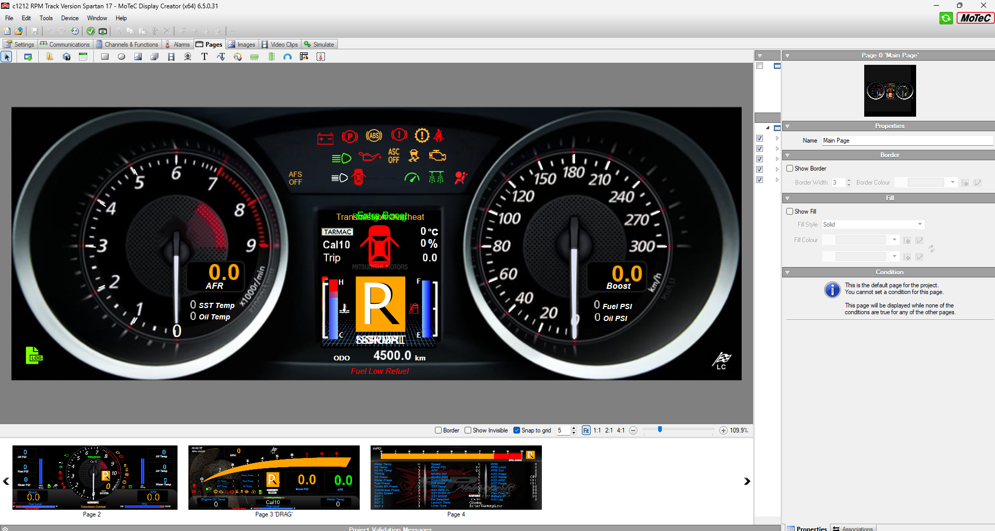Image resolution: width=995 pixels, height=531 pixels.
Task: Disable Snap to grid
Action: 517,430
